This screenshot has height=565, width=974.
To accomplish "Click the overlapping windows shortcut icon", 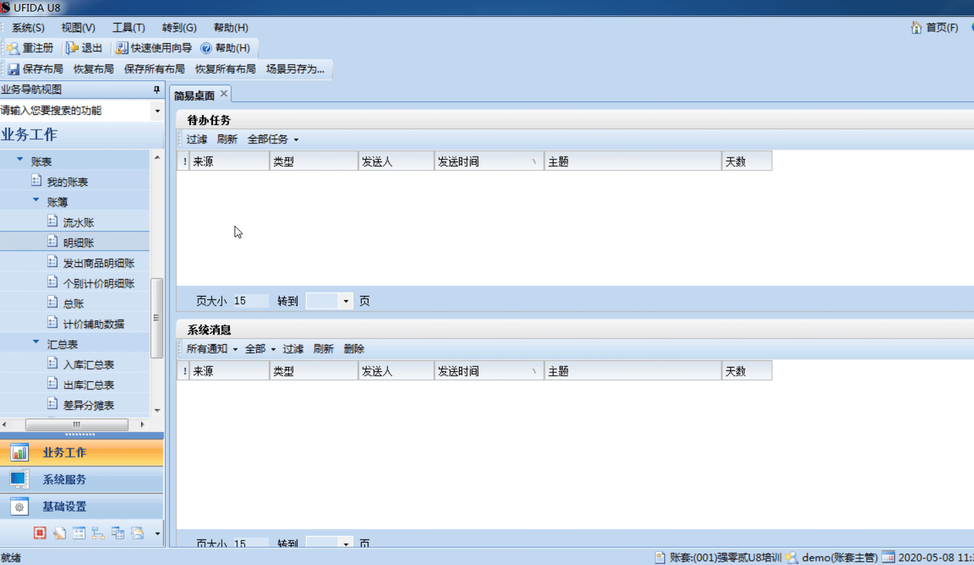I will (118, 533).
